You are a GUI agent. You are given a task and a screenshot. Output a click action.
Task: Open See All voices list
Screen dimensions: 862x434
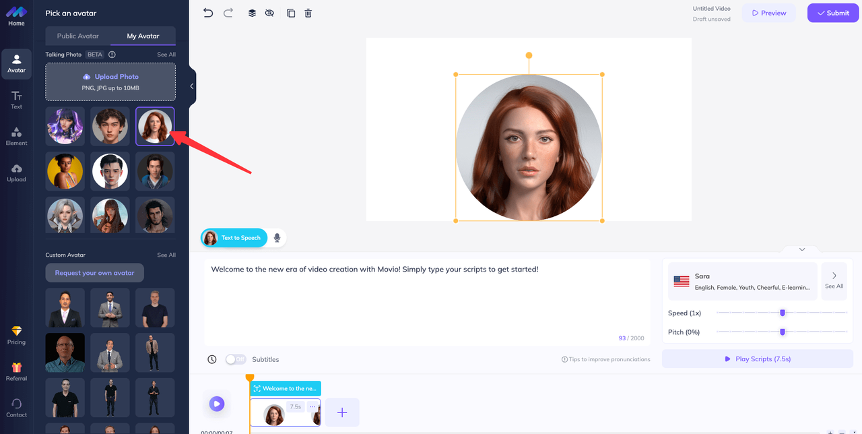[x=834, y=281]
